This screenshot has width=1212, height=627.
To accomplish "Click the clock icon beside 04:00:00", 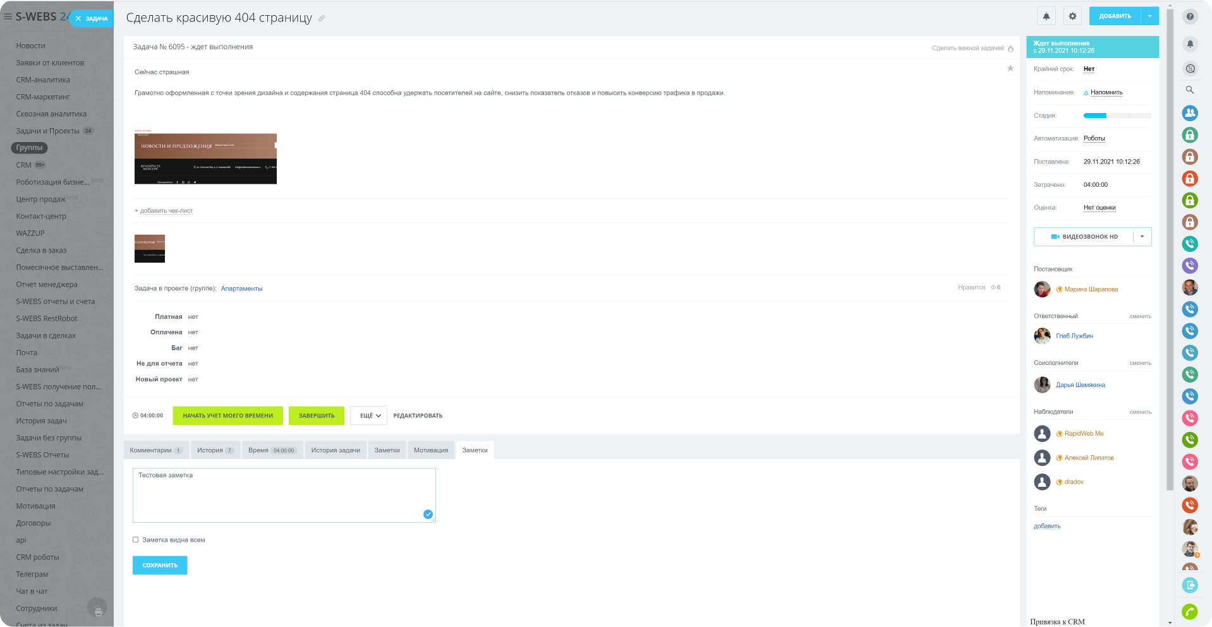I will 135,415.
